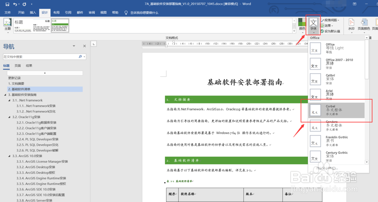This screenshot has height=202, width=378.
Task: Collapse the 3.1. .Net Framework node
Action: click(x=9, y=100)
